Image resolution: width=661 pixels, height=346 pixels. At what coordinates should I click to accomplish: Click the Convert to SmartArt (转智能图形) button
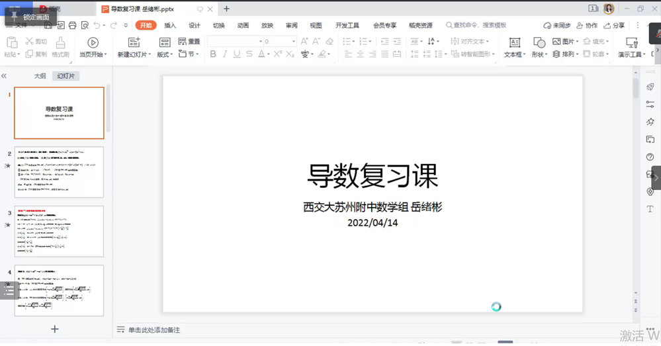click(x=472, y=54)
